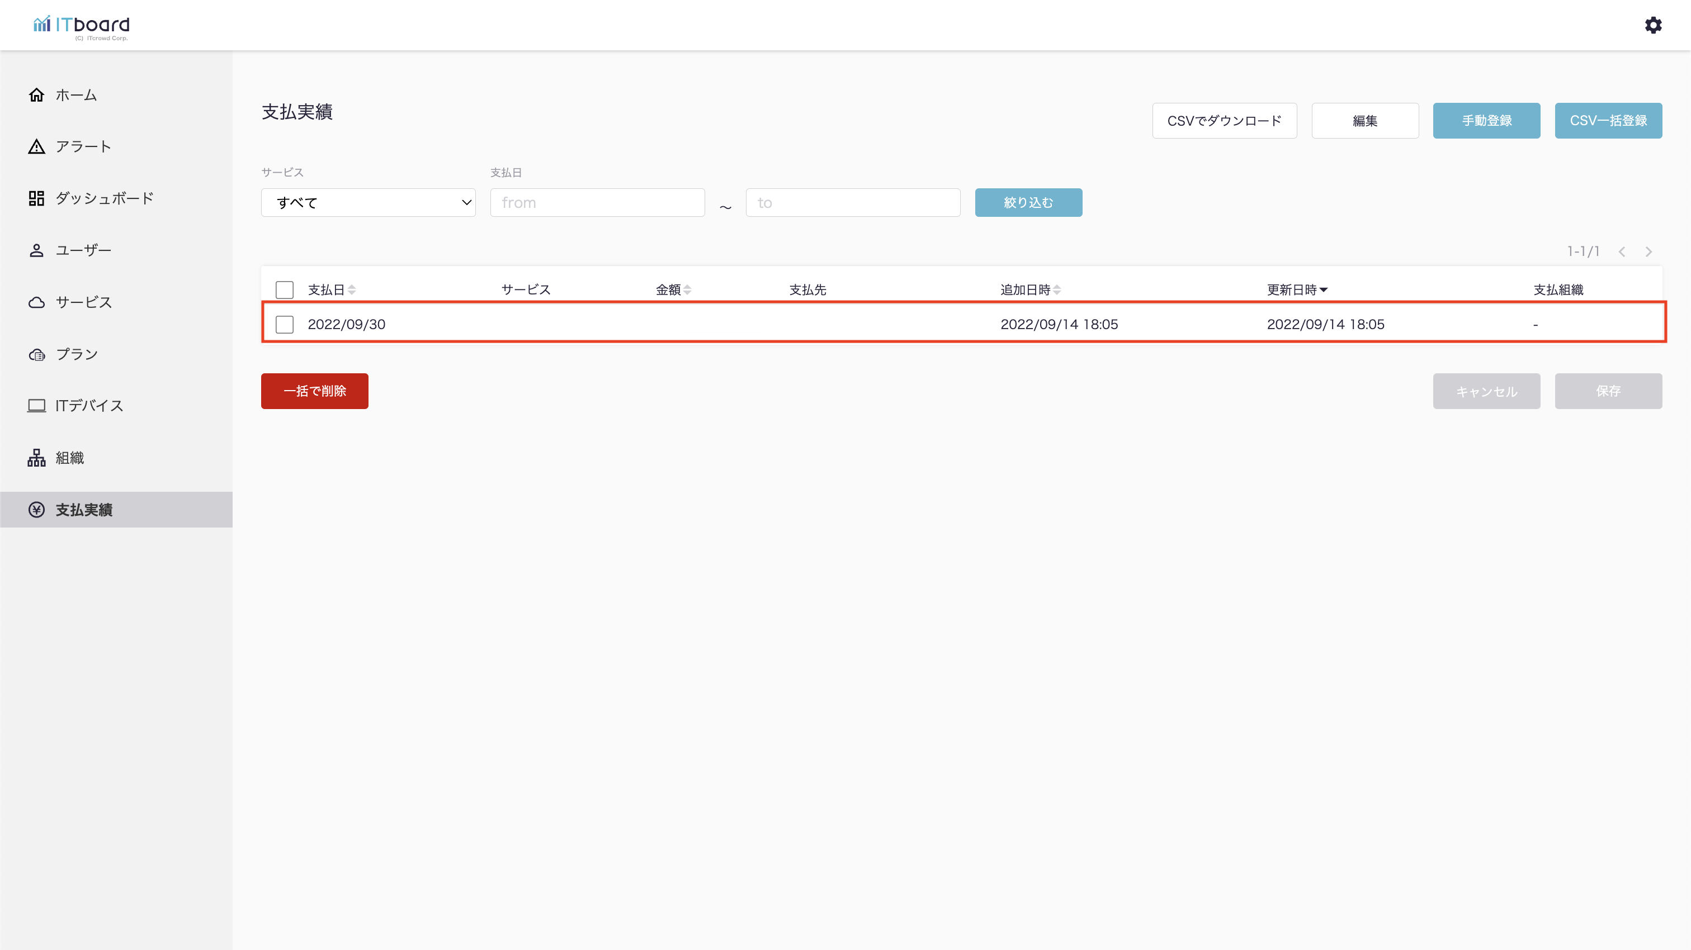Check the 2022/09/30 payment row checkbox
Screen dimensions: 1691x950
click(x=284, y=324)
